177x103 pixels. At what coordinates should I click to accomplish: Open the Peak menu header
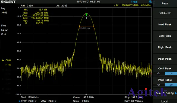click(x=165, y=4)
